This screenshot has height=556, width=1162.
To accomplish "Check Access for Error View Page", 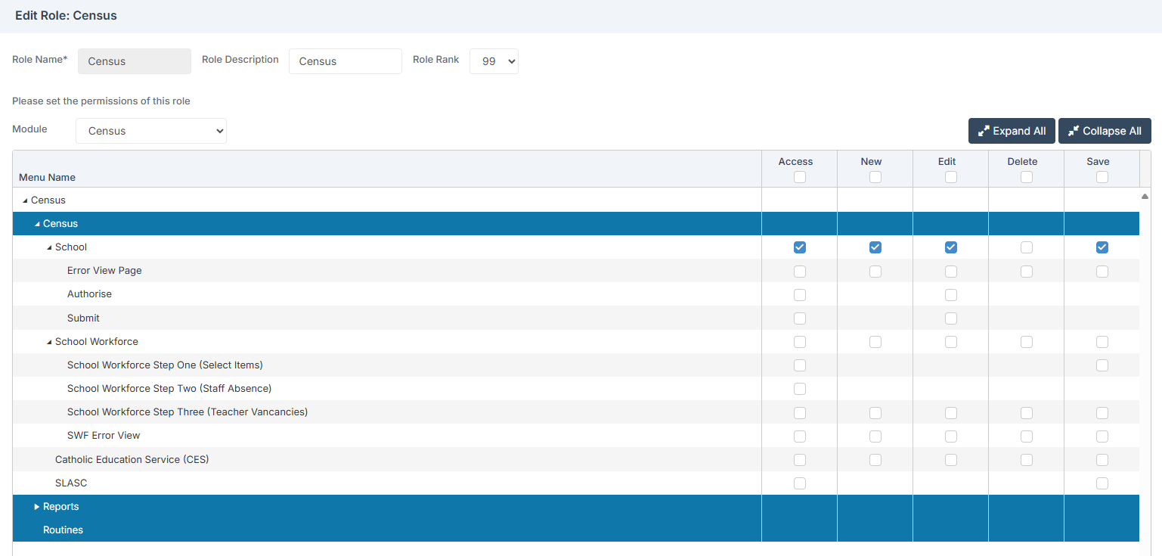I will [x=799, y=271].
